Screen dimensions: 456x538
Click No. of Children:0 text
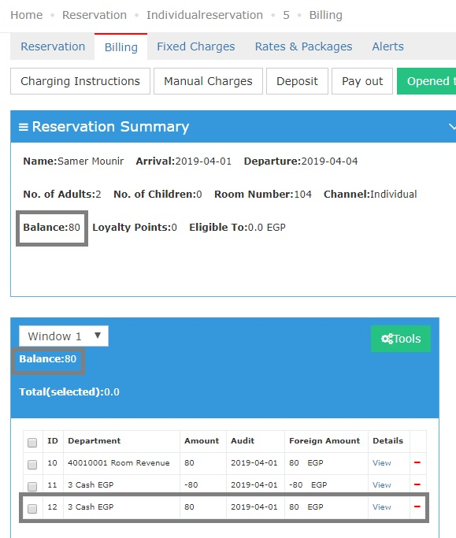click(158, 195)
